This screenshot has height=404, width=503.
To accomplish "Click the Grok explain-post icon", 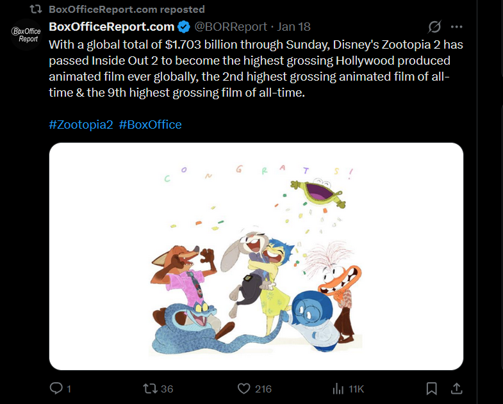I will (x=434, y=27).
